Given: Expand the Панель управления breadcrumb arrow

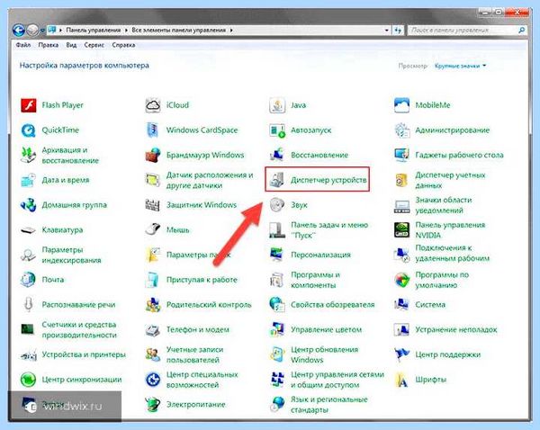Looking at the screenshot, I should tap(126, 31).
